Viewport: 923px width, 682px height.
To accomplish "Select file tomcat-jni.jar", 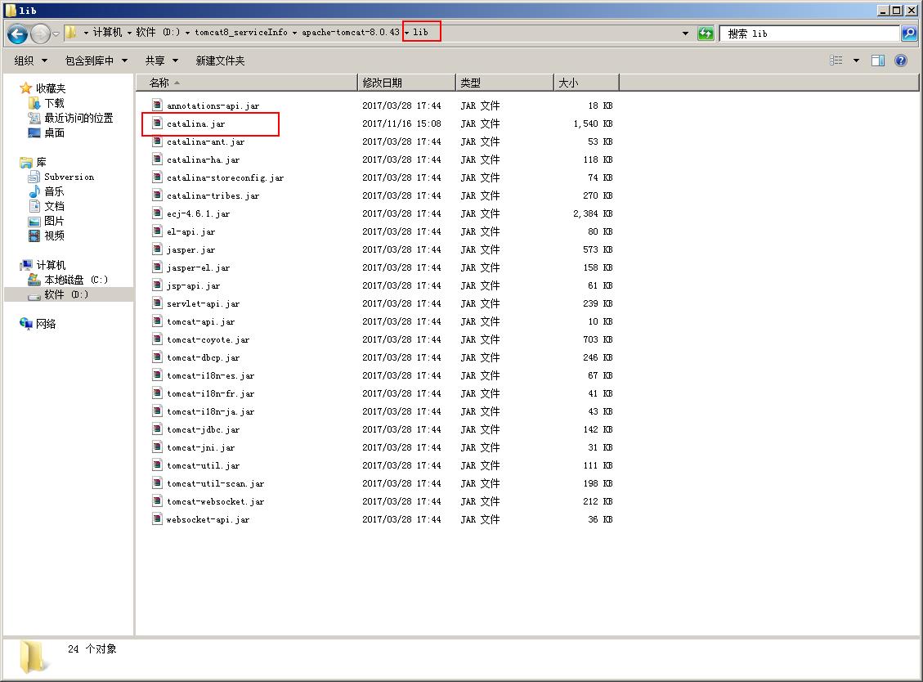I will [201, 447].
